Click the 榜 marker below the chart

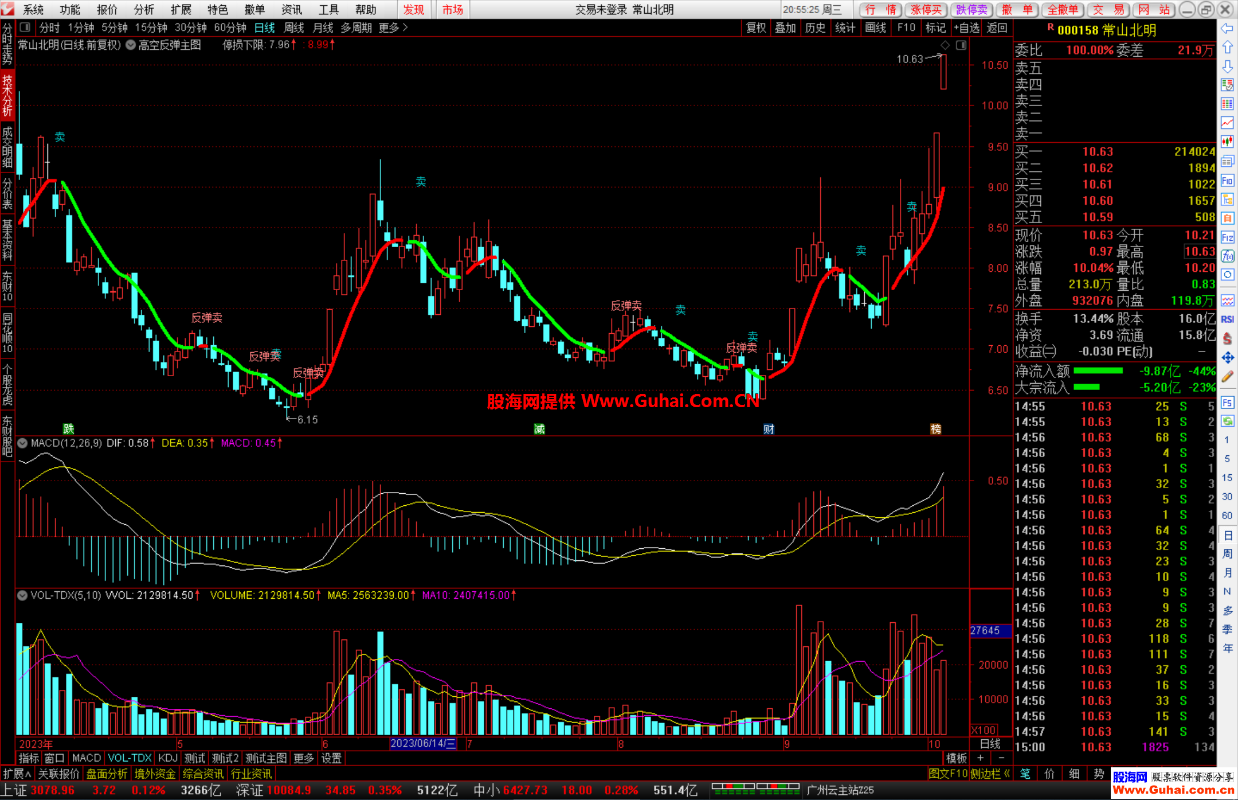(935, 429)
